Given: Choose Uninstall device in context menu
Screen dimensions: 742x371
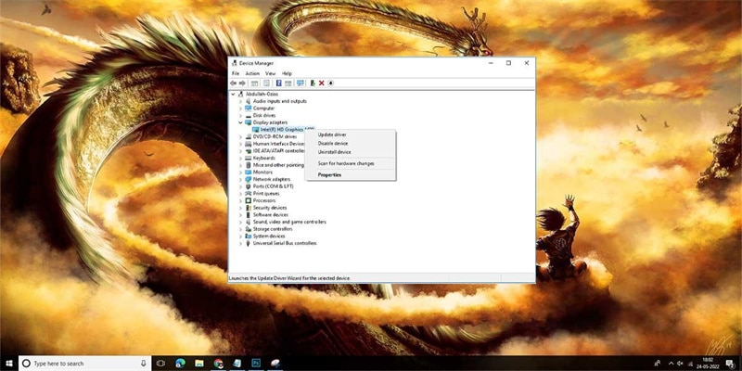Looking at the screenshot, I should pos(351,152).
